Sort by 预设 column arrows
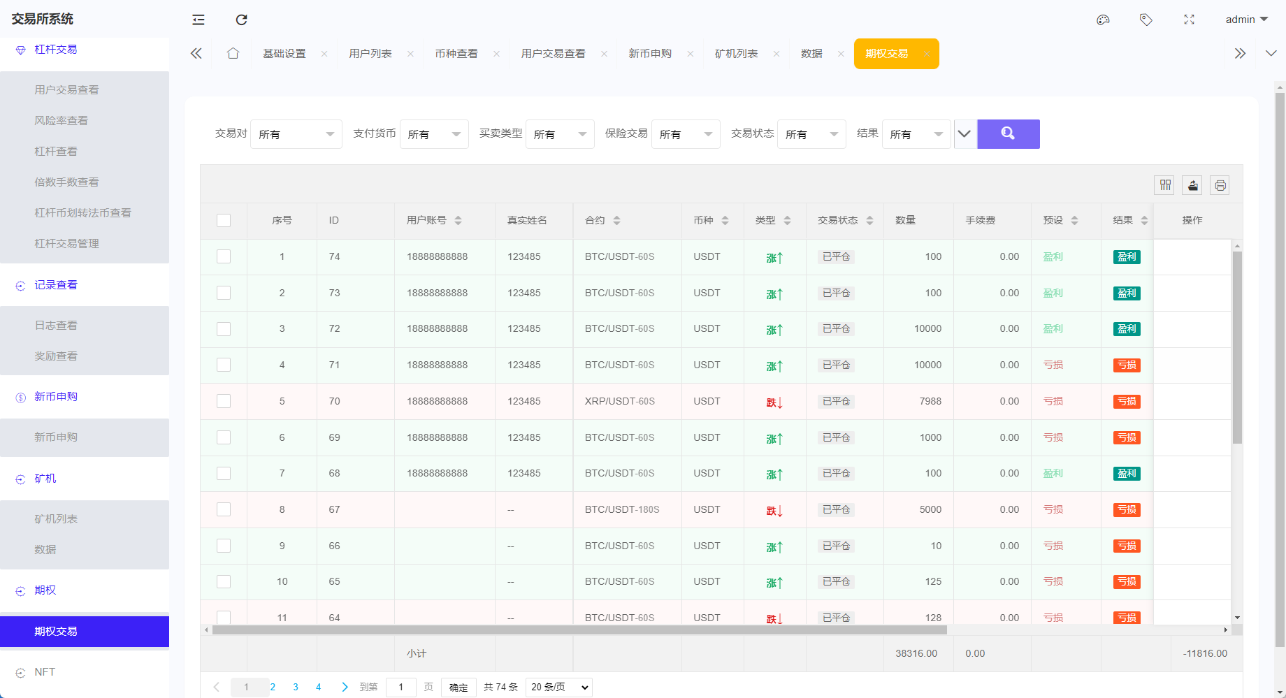The width and height of the screenshot is (1286, 698). [1075, 221]
